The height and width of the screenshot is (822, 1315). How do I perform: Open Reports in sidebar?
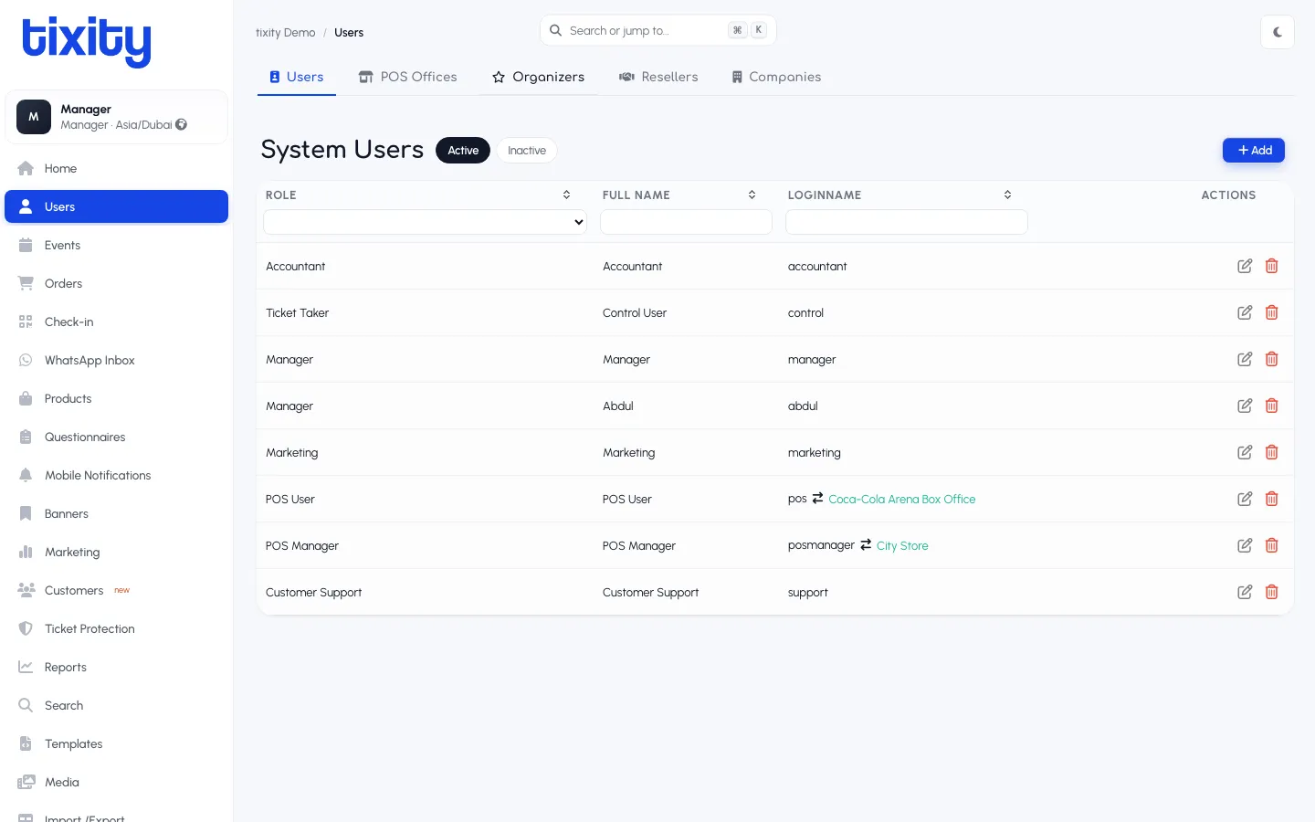[116, 667]
